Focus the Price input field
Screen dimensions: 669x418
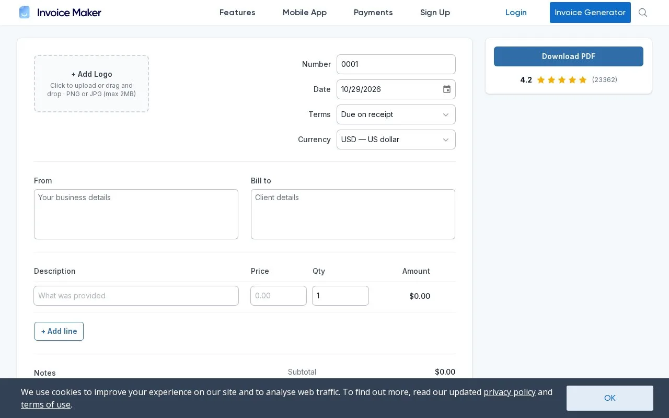point(279,296)
